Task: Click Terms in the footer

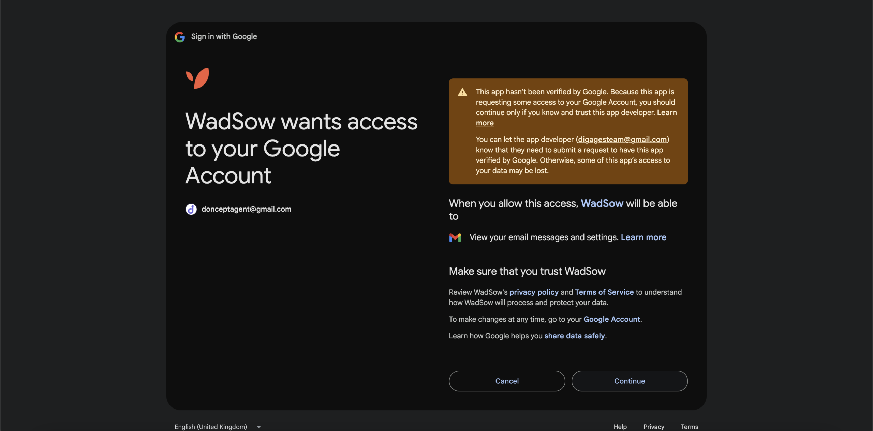Action: point(689,427)
